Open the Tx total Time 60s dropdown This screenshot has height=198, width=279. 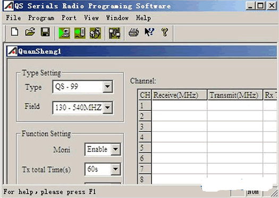[116, 169]
